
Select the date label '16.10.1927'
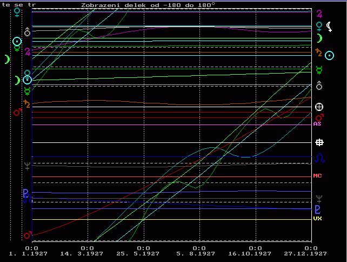click(250, 254)
